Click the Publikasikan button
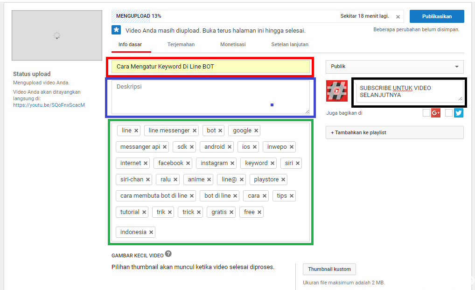 pos(437,16)
